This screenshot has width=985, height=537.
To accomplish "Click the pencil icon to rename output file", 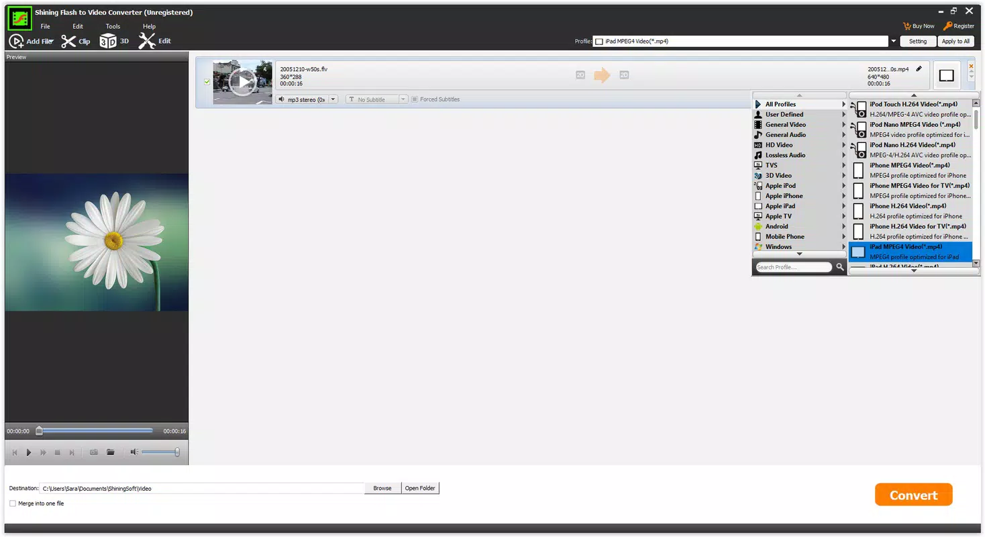I will [x=919, y=68].
